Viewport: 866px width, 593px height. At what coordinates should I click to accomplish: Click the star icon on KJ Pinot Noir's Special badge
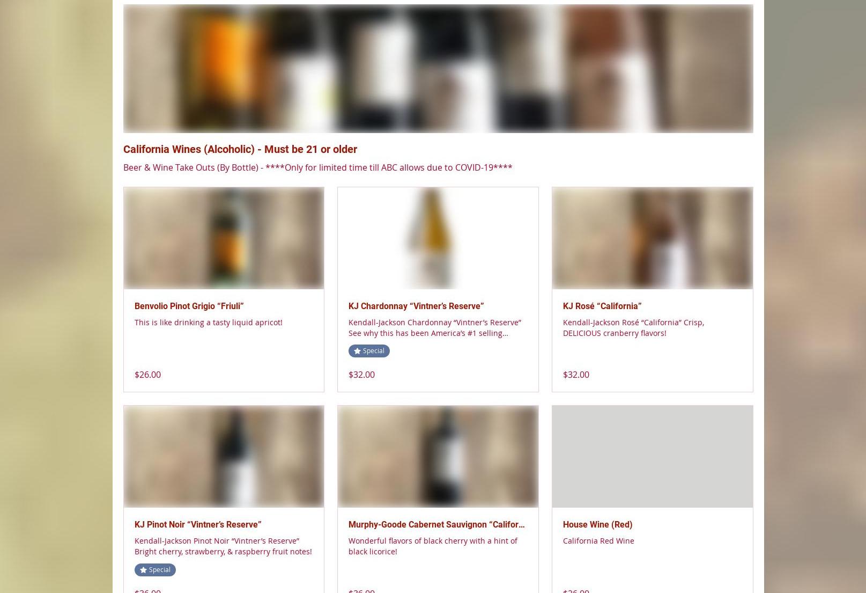[143, 570]
